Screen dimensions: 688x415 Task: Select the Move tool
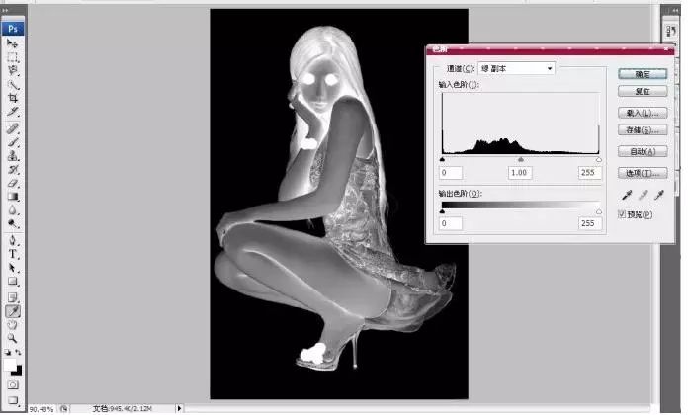pyautogui.click(x=12, y=43)
